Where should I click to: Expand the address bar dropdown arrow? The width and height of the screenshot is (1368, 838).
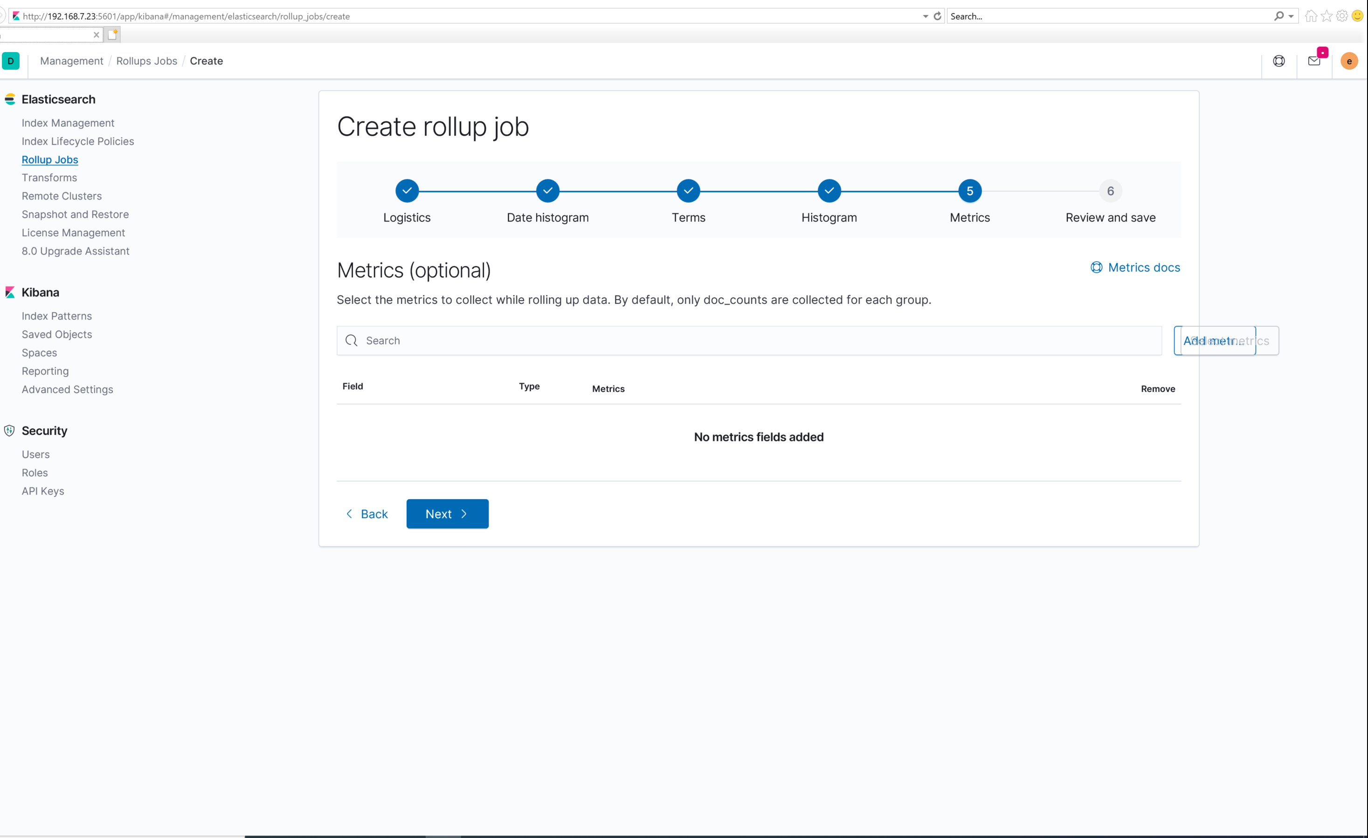click(926, 16)
